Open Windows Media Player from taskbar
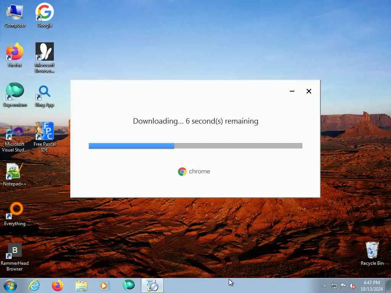Image resolution: width=391 pixels, height=293 pixels. point(104,285)
